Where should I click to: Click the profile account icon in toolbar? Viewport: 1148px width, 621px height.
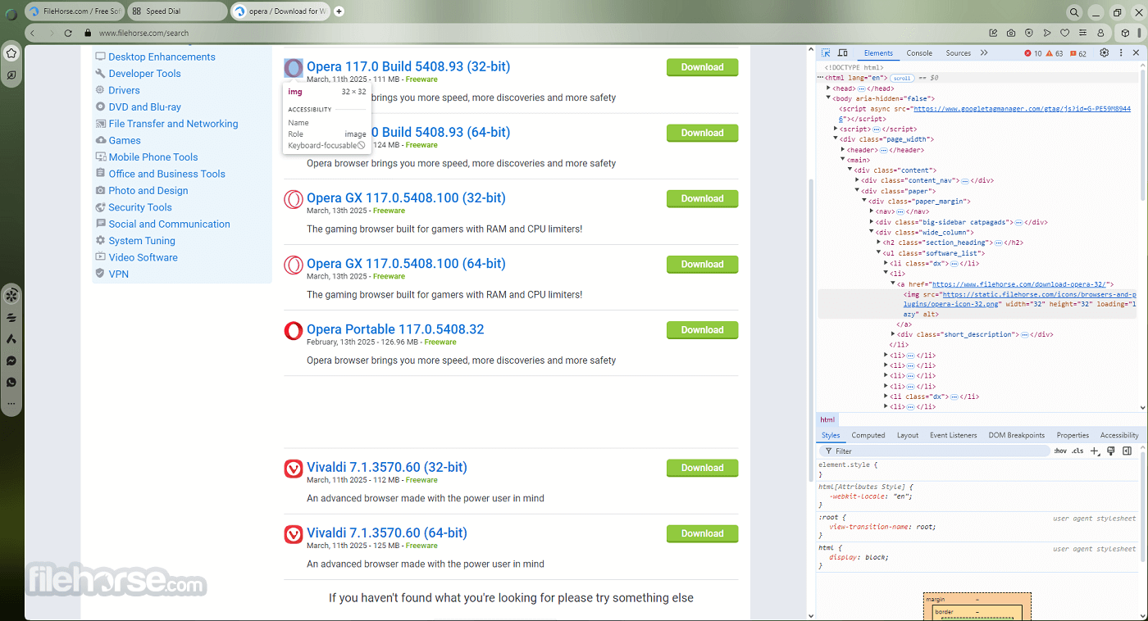point(1101,33)
